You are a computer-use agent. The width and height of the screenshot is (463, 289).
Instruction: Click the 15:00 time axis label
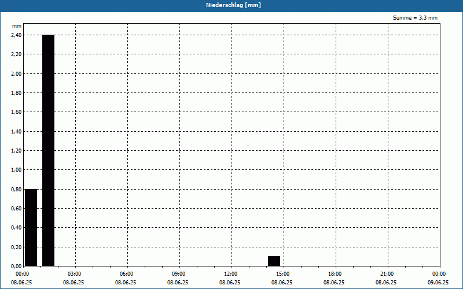click(283, 274)
